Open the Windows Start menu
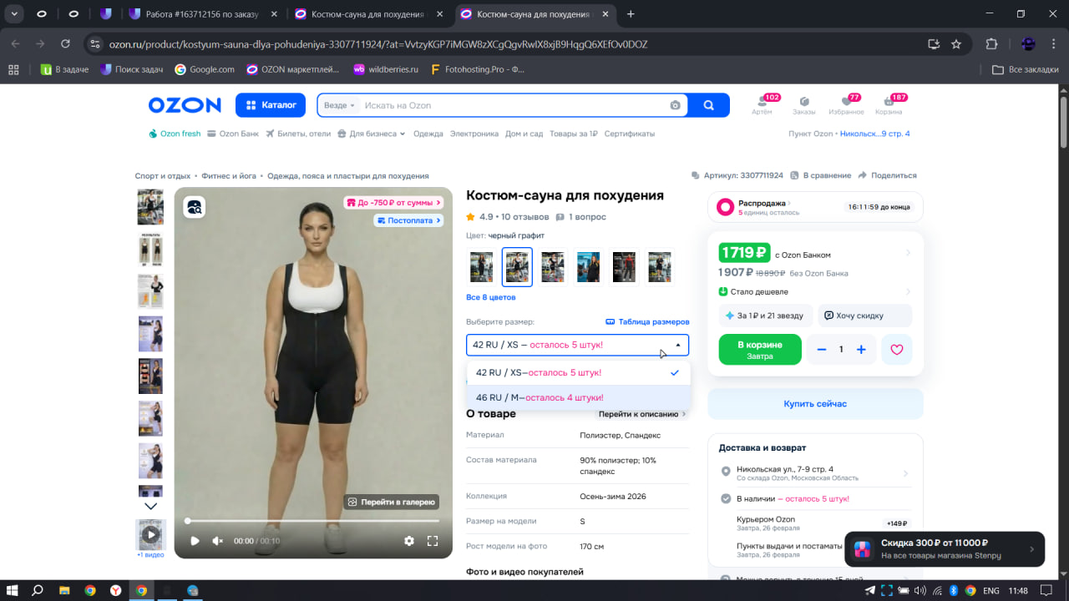The image size is (1069, 601). [13, 590]
